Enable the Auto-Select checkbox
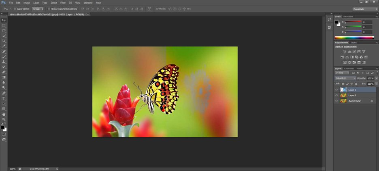The image size is (379, 171). click(15, 9)
